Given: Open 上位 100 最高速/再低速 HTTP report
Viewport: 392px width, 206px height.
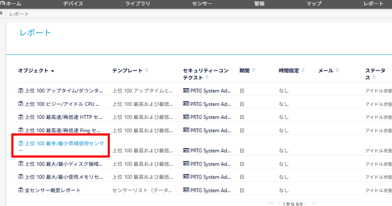Looking at the screenshot, I should (64, 117).
